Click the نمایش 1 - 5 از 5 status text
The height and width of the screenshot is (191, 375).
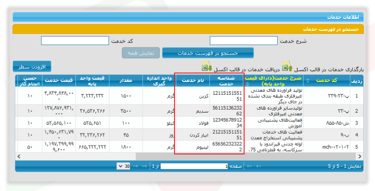tap(344, 166)
